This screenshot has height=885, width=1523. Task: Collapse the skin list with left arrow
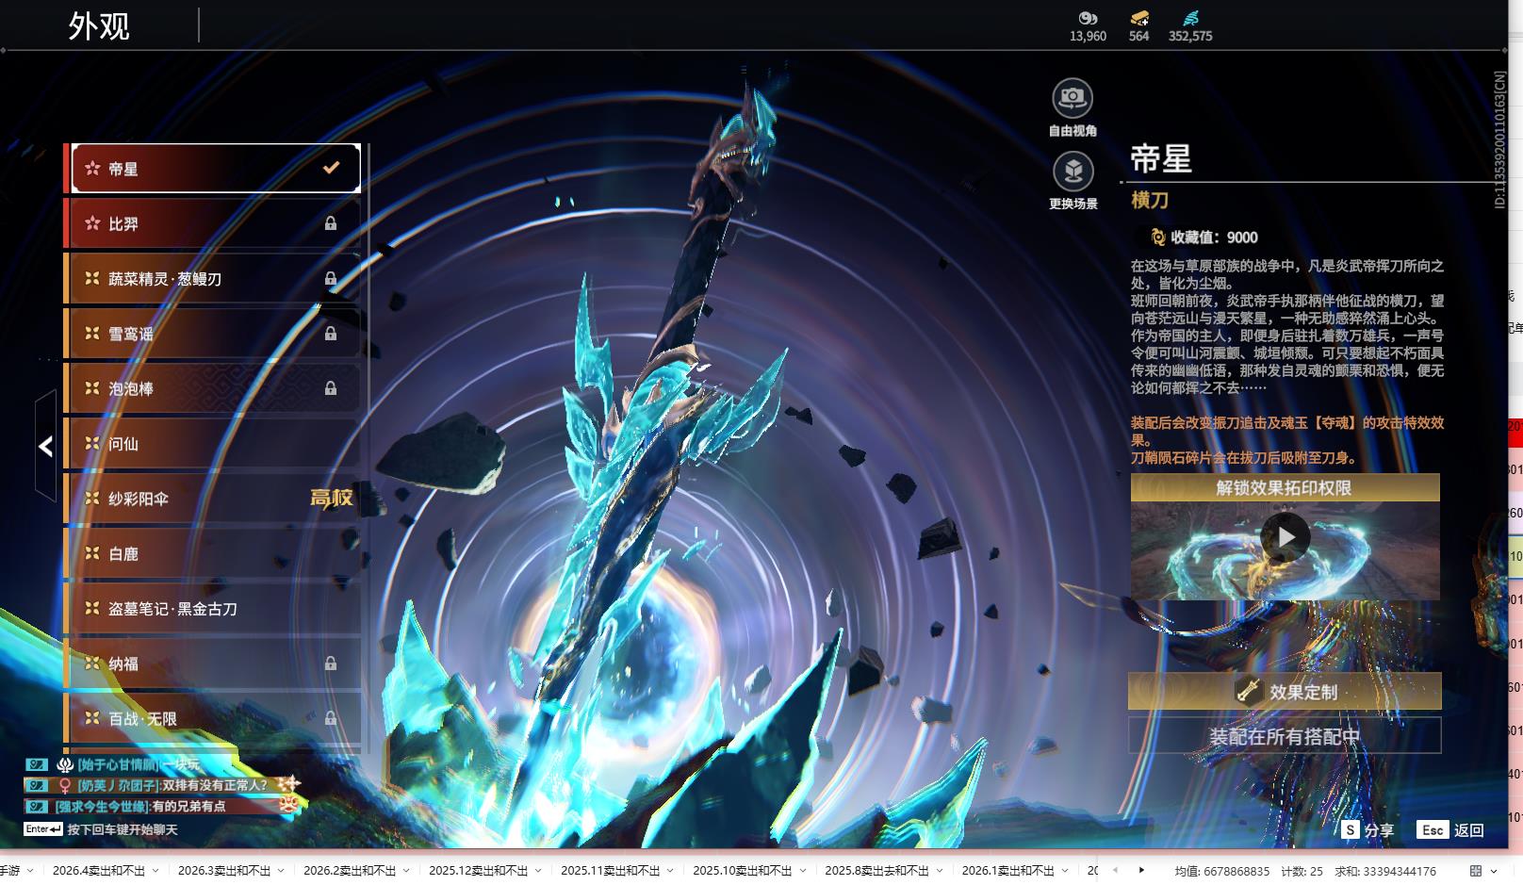pos(45,446)
